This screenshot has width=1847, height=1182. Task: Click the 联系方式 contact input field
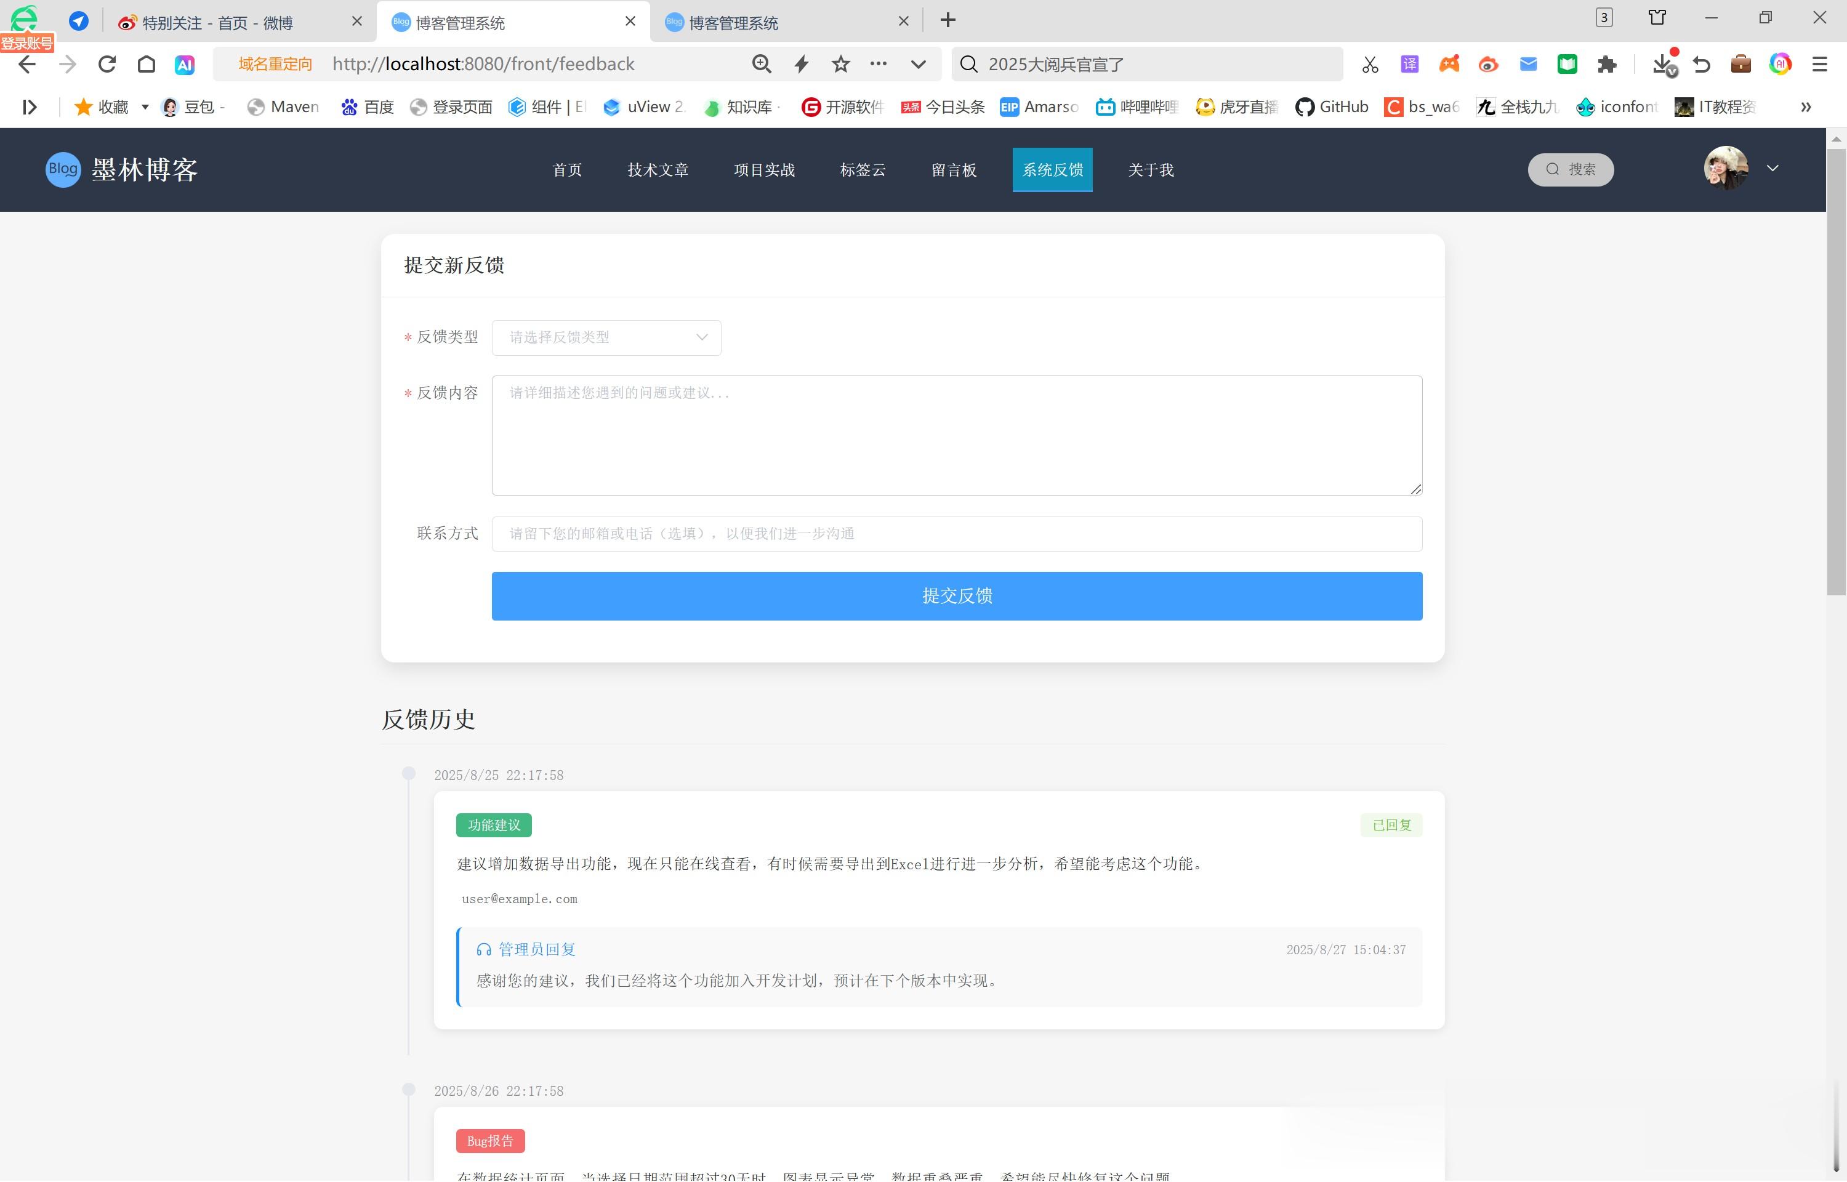click(956, 533)
